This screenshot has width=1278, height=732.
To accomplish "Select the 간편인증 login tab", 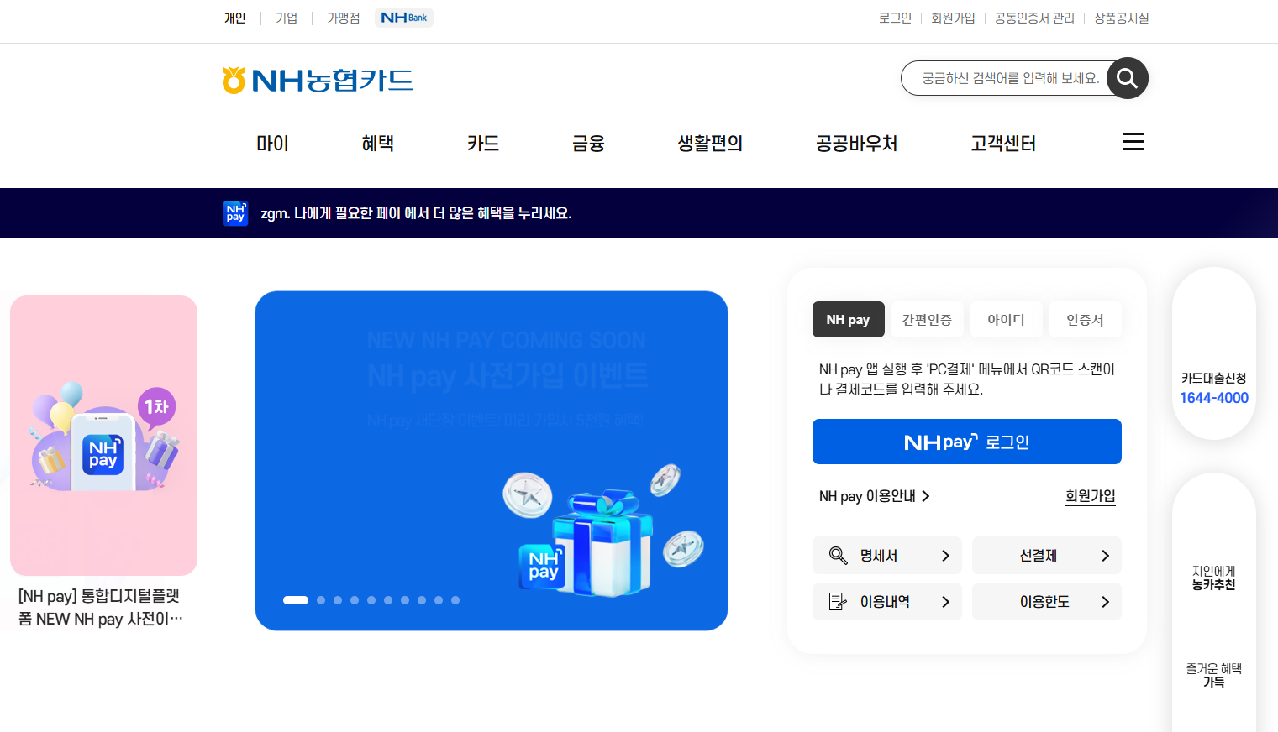I will [928, 320].
